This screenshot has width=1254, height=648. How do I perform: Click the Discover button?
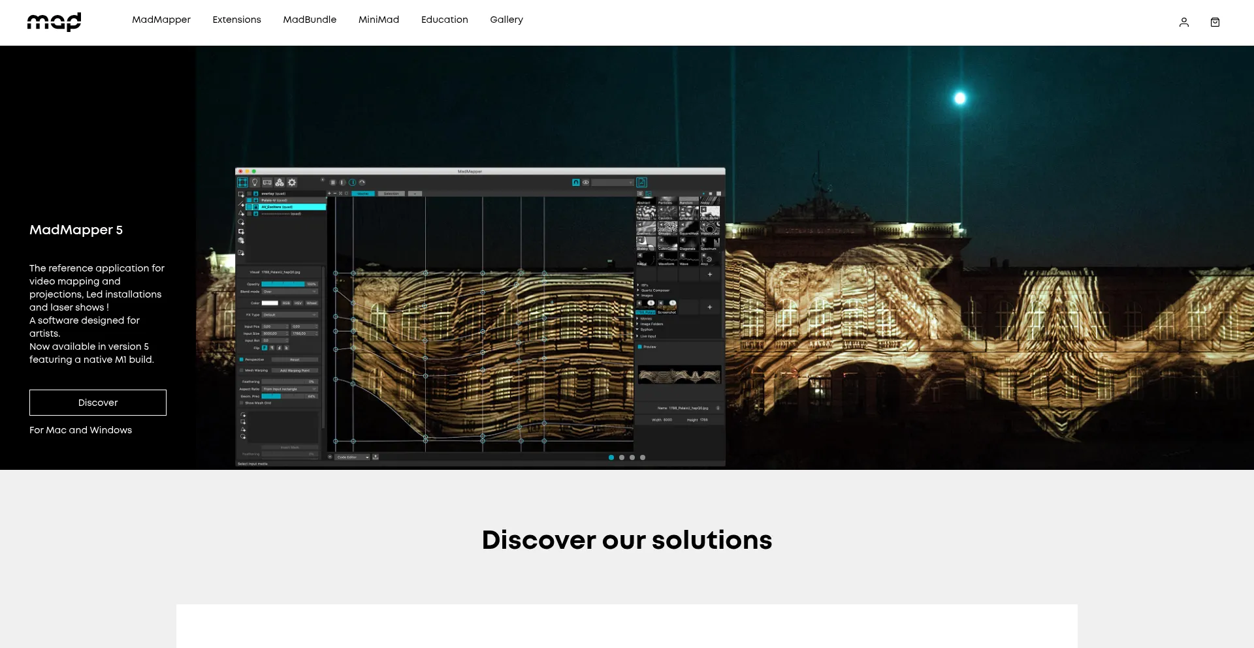[x=98, y=403]
